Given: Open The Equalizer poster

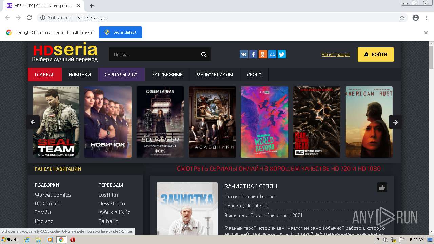Looking at the screenshot, I should tap(160, 122).
